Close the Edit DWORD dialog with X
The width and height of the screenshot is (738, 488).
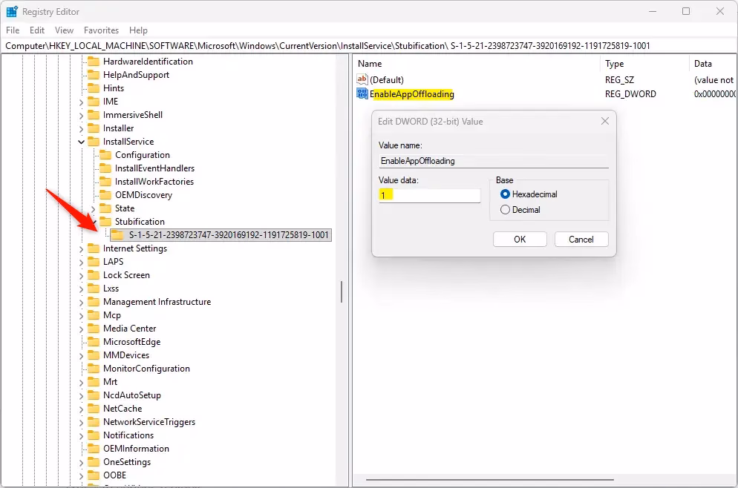[x=604, y=121]
